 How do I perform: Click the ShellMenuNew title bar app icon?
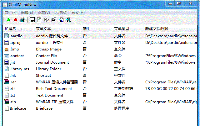coord(5,5)
